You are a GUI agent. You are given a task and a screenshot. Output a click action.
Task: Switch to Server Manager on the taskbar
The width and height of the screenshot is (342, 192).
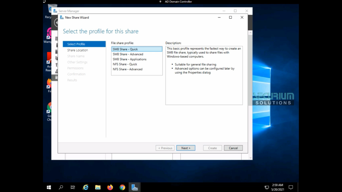pos(135,187)
